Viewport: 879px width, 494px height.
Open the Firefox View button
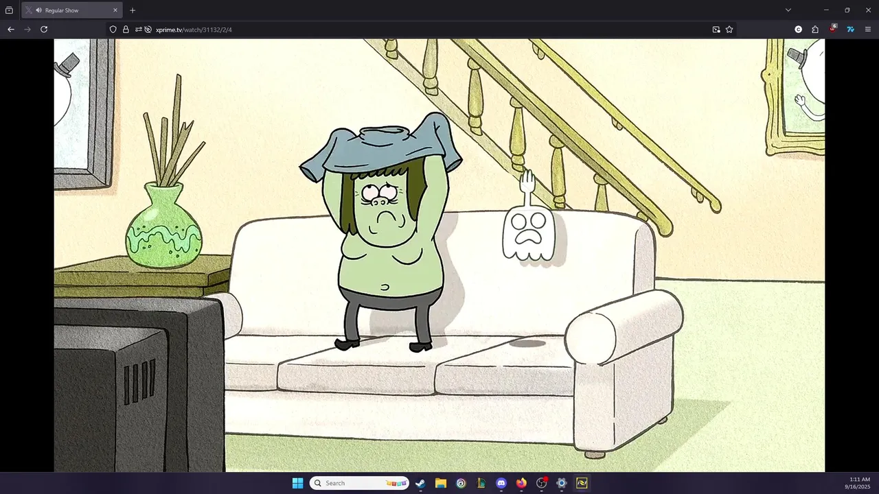point(9,10)
